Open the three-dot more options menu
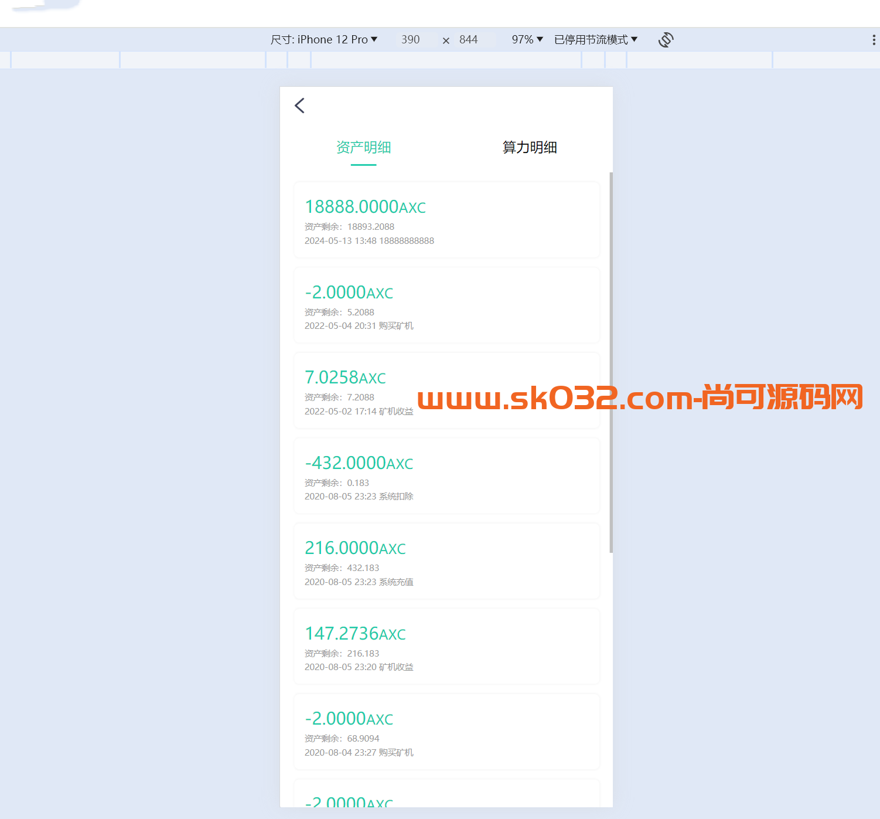The image size is (880, 819). 874,39
